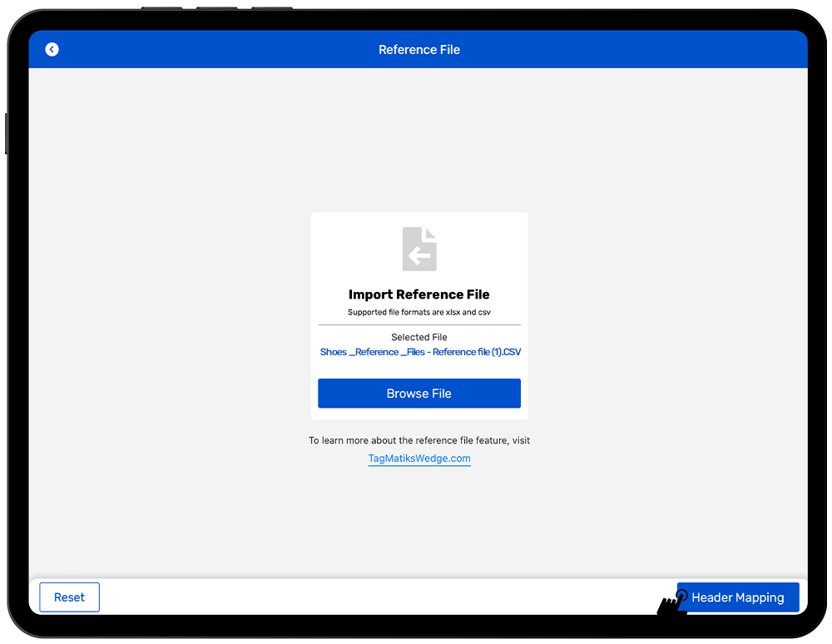
Task: Click the Reset button
Action: [x=69, y=597]
